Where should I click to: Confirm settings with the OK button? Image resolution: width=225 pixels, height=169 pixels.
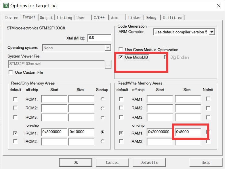[x=76, y=162]
